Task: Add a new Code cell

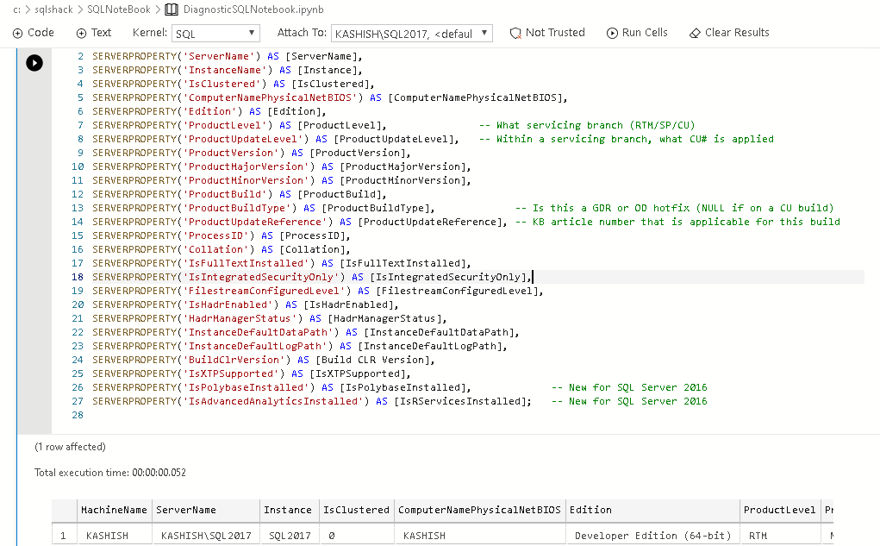Action: click(34, 33)
